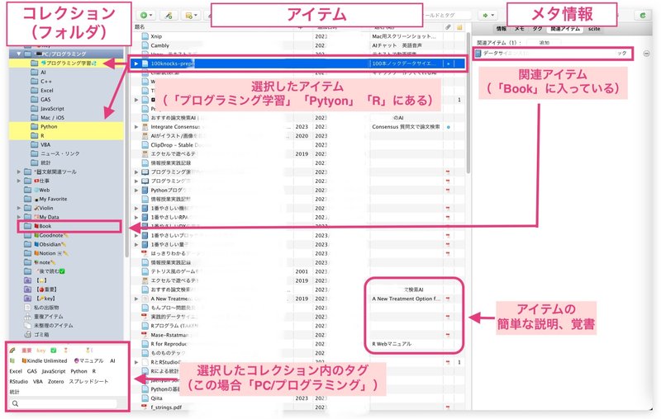The height and width of the screenshot is (419, 661).
Task: Filter by the スプレッドシート tag
Action: 88,382
